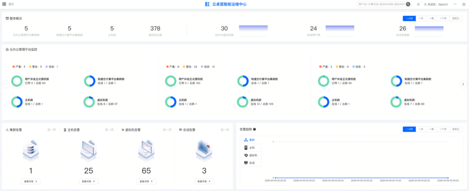Select 一周 range in 整体概况 panel
469x191 pixels.
tap(431, 19)
